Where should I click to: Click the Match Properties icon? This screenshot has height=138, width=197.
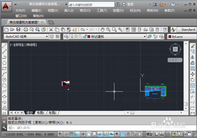tap(69, 30)
